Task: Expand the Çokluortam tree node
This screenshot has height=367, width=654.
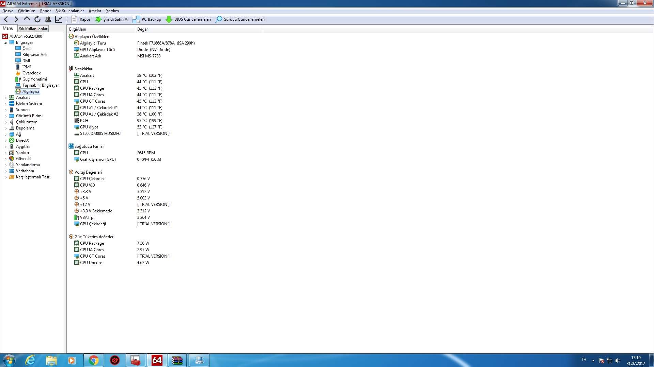Action: pyautogui.click(x=5, y=122)
